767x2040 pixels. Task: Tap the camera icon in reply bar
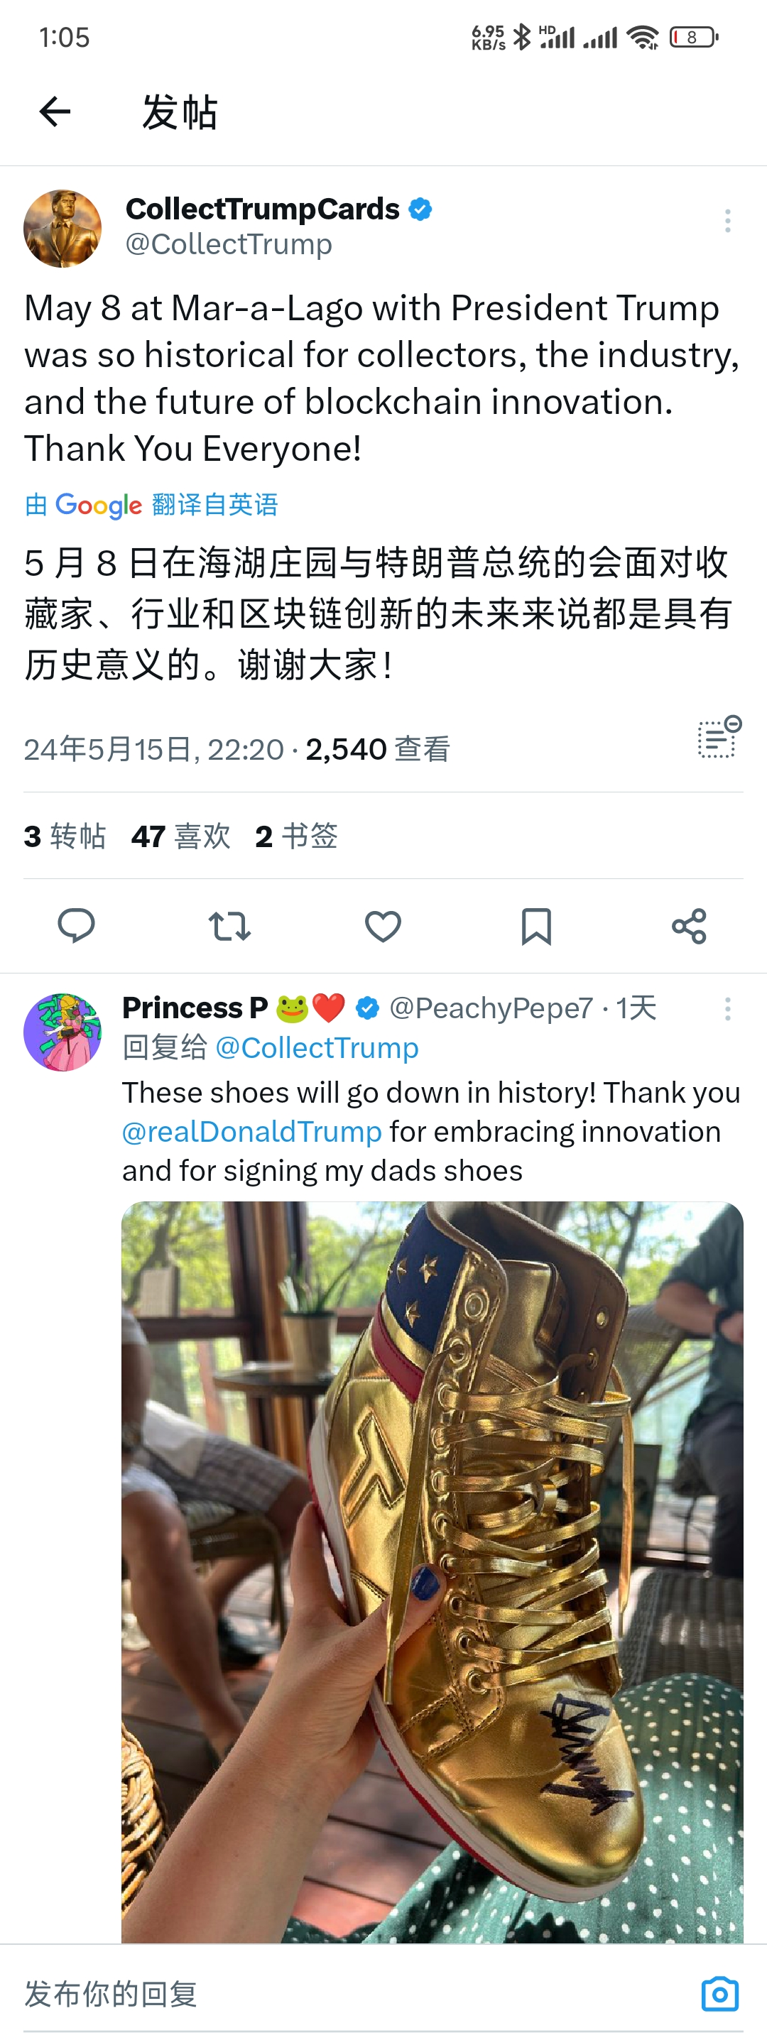720,1993
